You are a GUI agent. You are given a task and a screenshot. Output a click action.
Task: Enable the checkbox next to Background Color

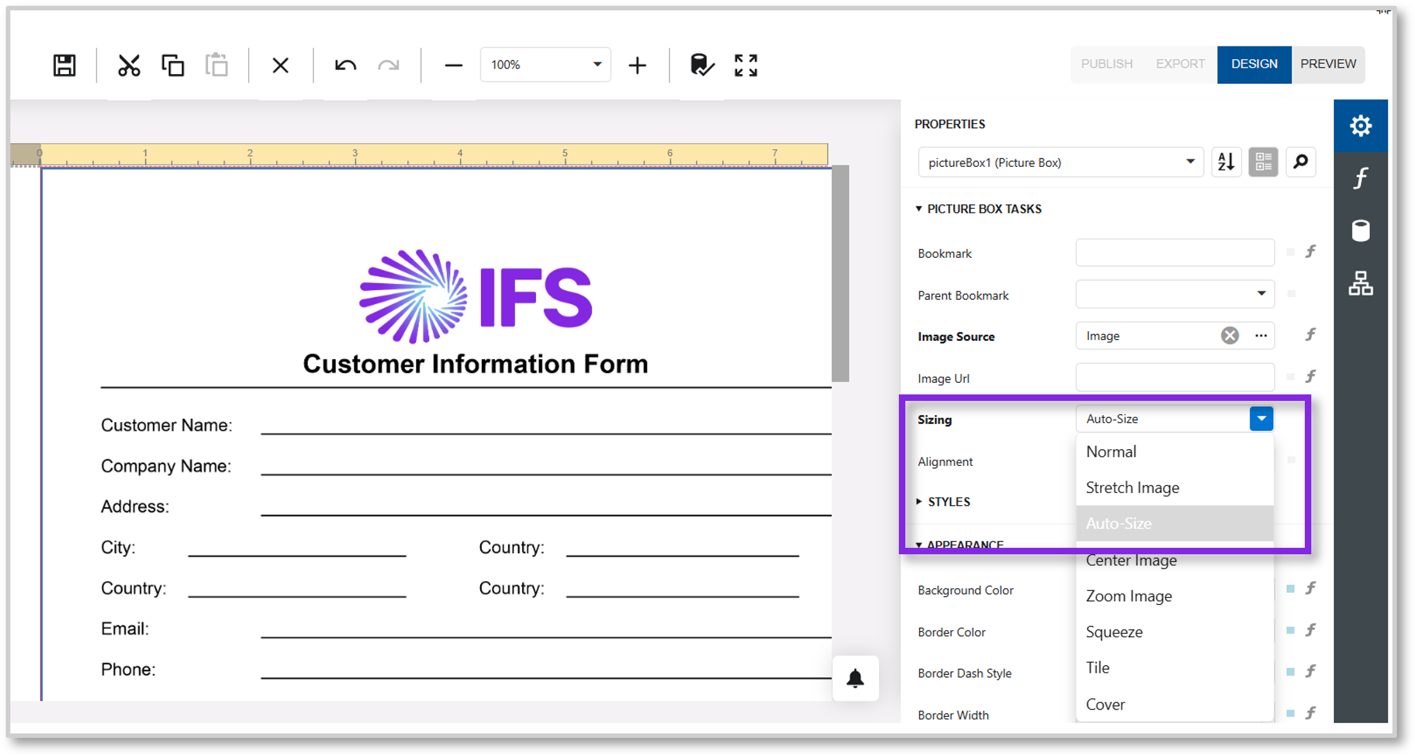coord(1291,588)
